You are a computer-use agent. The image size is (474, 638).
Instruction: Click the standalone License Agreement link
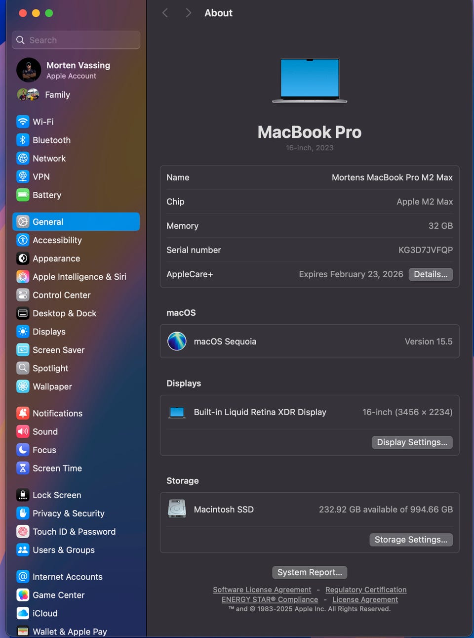pyautogui.click(x=365, y=599)
